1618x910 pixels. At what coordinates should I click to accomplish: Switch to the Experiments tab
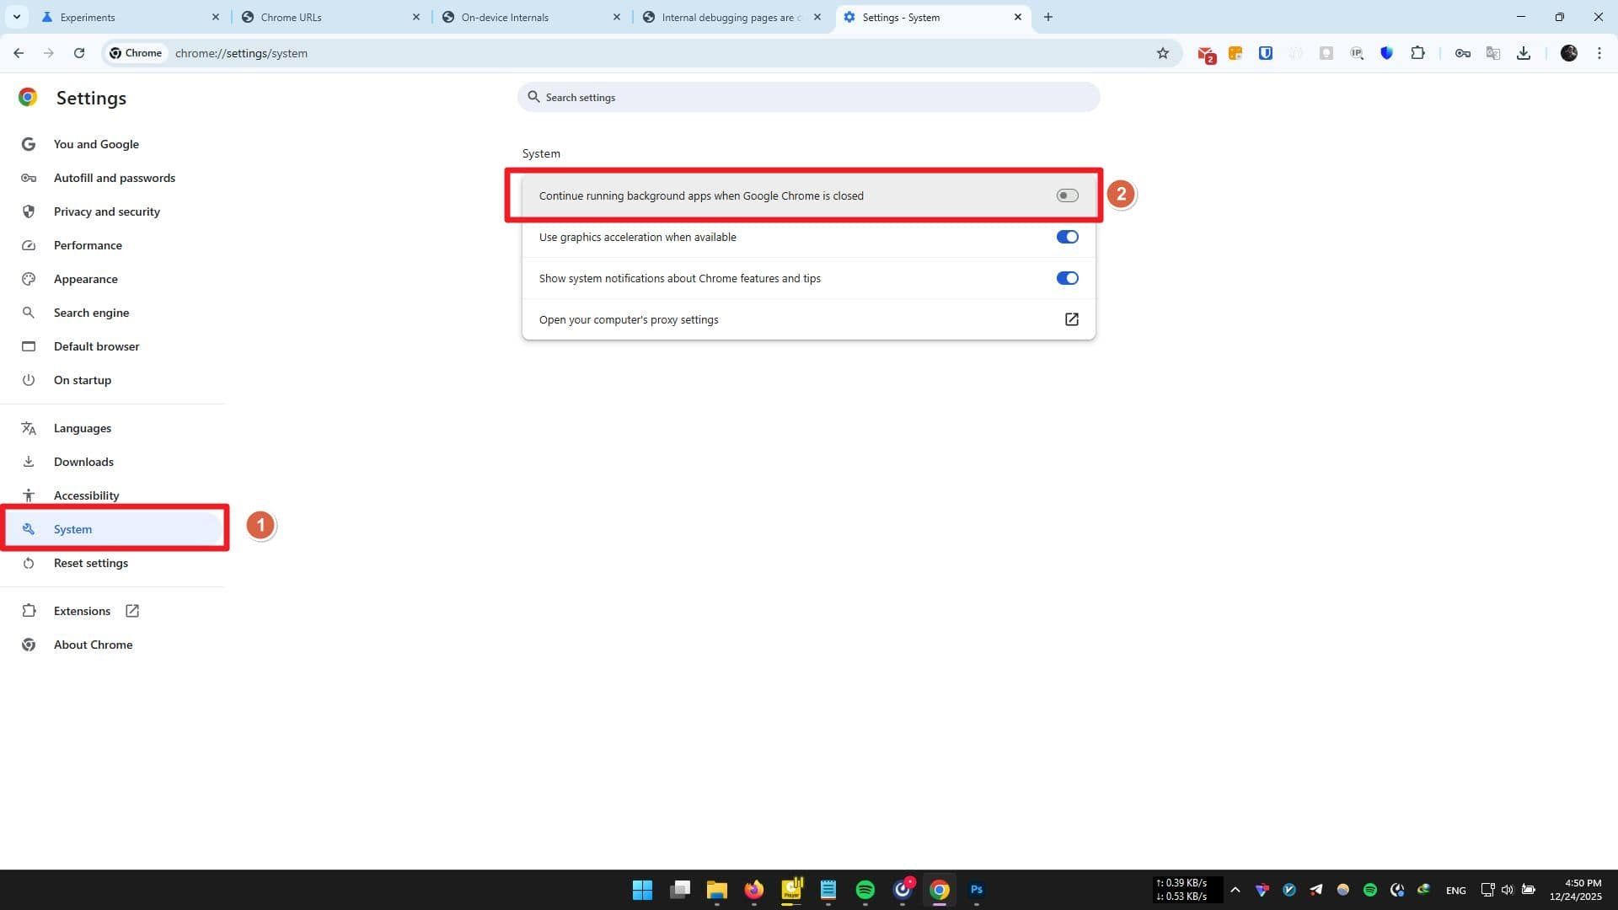pos(88,17)
